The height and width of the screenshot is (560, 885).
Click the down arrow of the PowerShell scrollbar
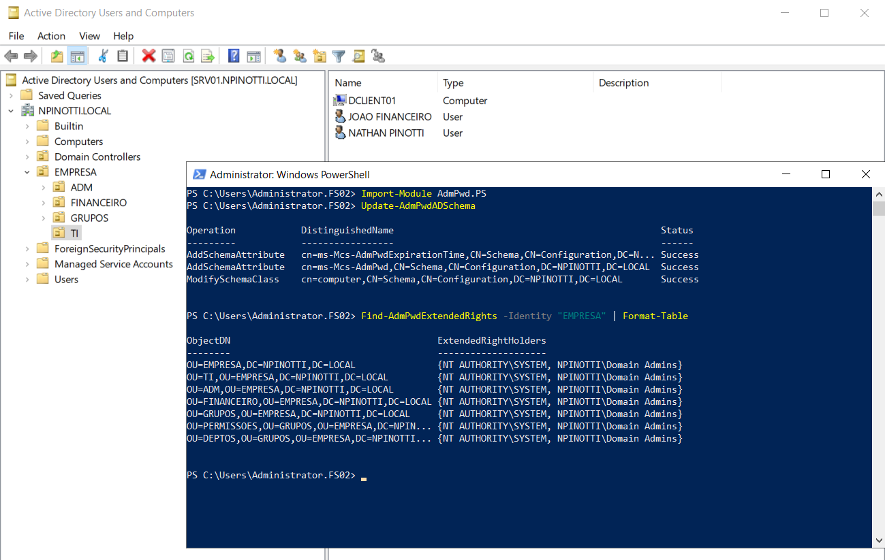point(879,541)
